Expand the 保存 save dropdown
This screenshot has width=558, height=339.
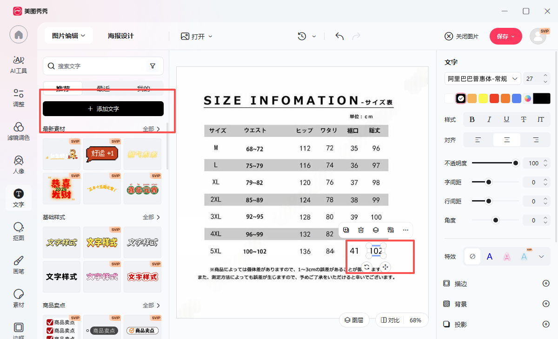(x=513, y=36)
